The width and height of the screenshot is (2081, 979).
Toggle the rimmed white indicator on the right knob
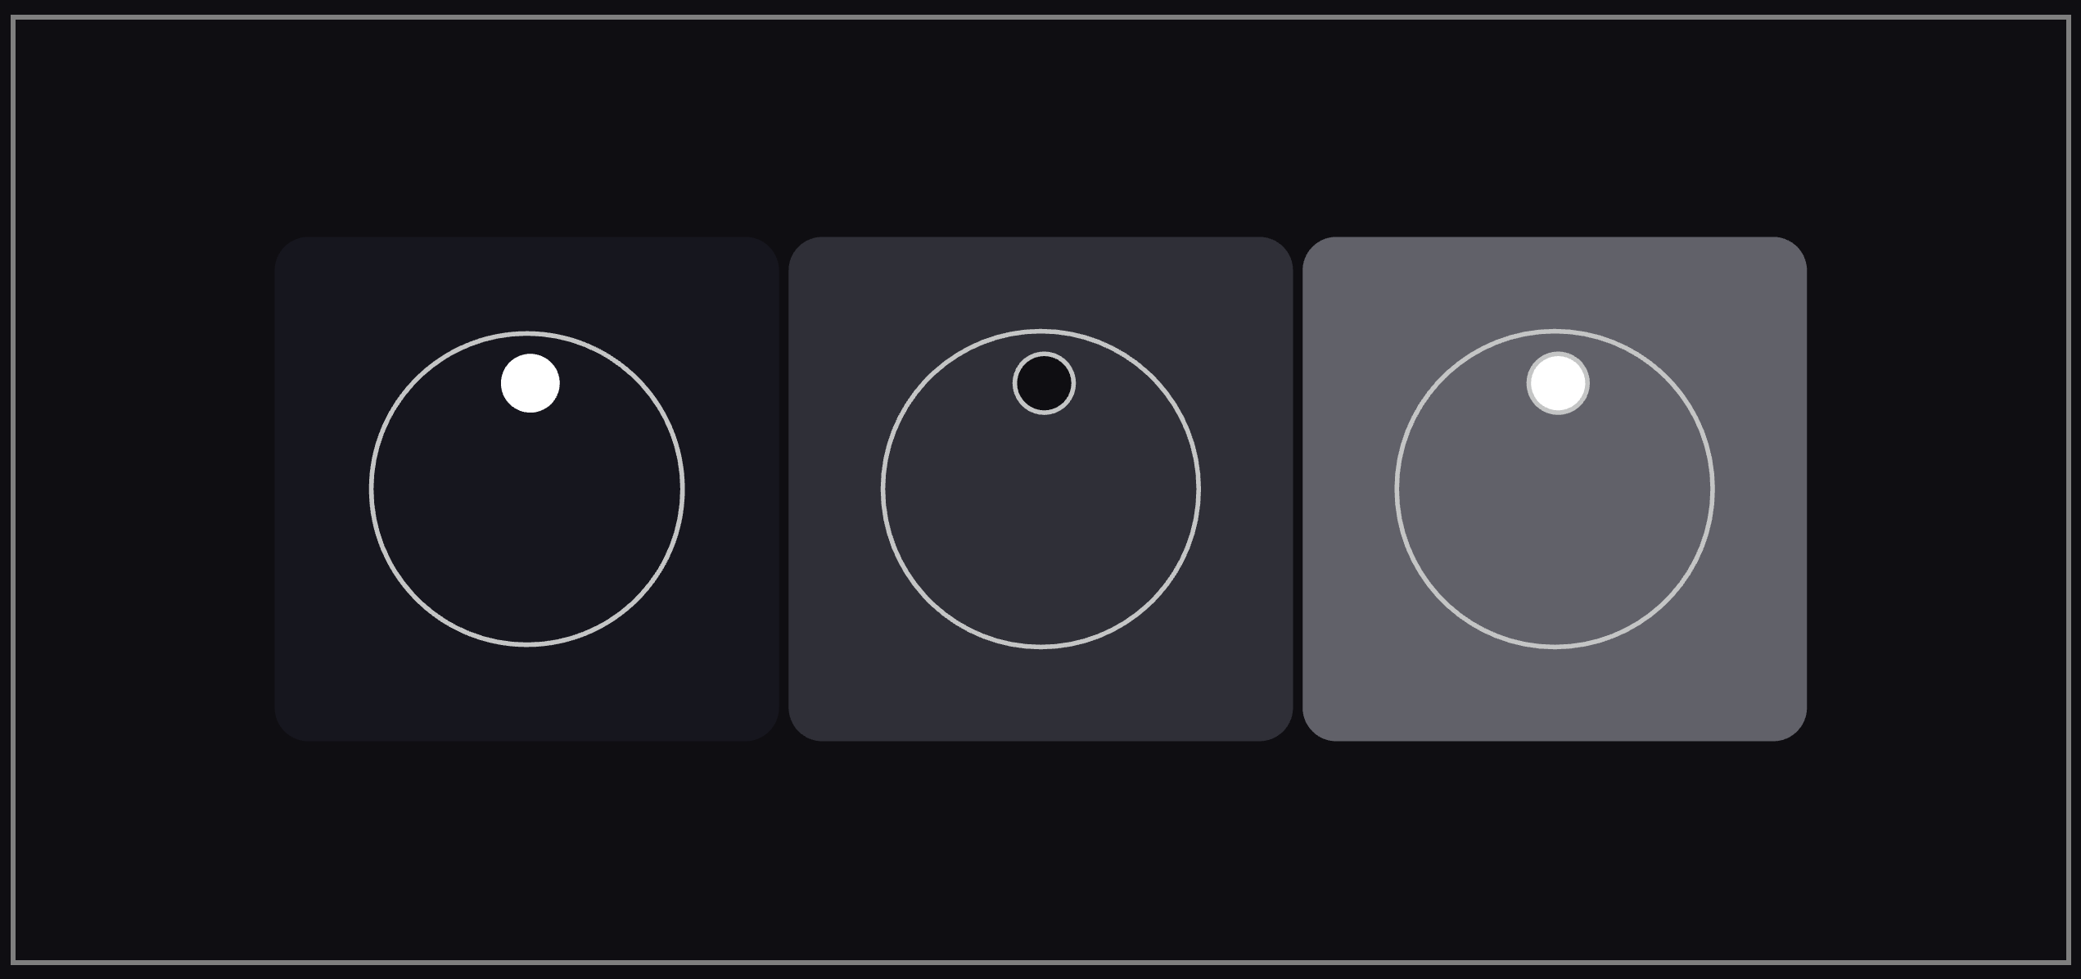click(1558, 383)
